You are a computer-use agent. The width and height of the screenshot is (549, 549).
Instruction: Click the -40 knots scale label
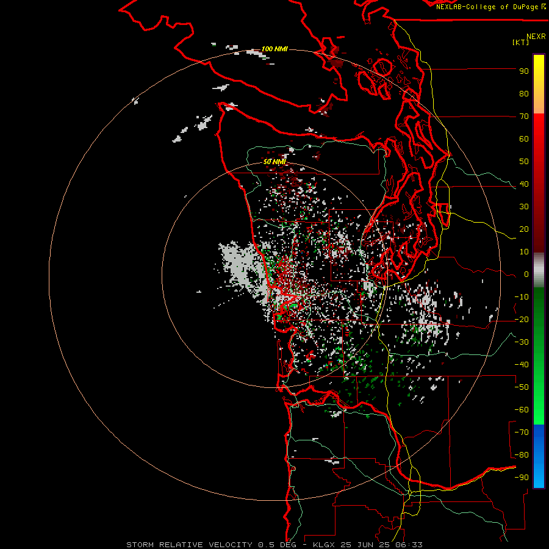(522, 365)
